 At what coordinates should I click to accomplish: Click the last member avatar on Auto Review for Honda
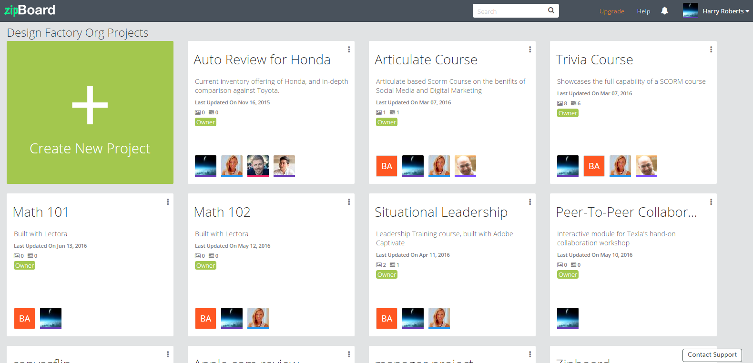point(284,166)
